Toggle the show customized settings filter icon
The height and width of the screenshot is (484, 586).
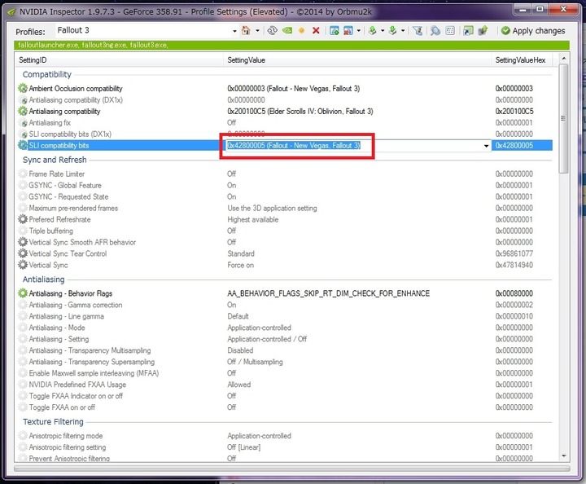pyautogui.click(x=418, y=31)
